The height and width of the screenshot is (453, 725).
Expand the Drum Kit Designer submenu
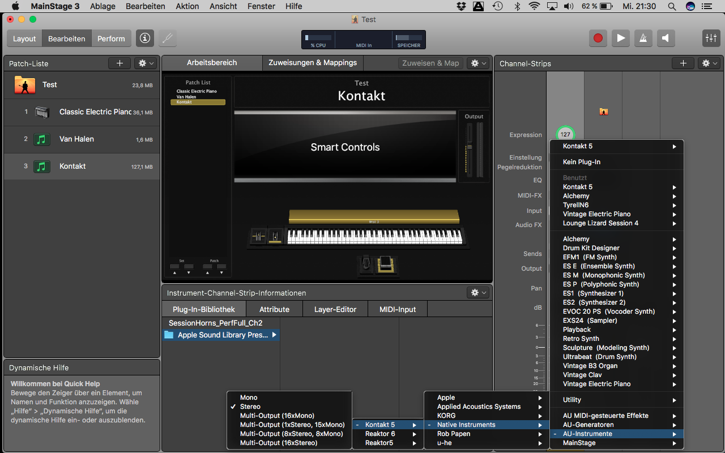617,248
